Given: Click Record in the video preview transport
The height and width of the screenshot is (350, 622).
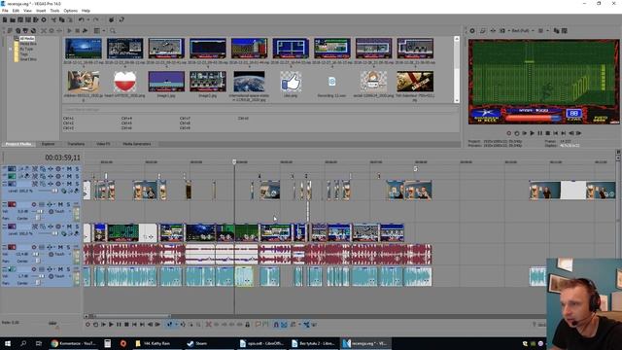Looking at the screenshot, I should coord(509,133).
